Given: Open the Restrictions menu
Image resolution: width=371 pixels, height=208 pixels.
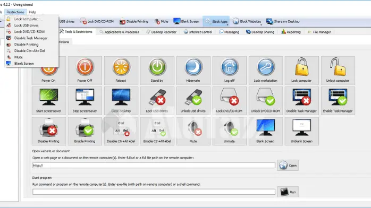Looking at the screenshot, I should pos(15,12).
